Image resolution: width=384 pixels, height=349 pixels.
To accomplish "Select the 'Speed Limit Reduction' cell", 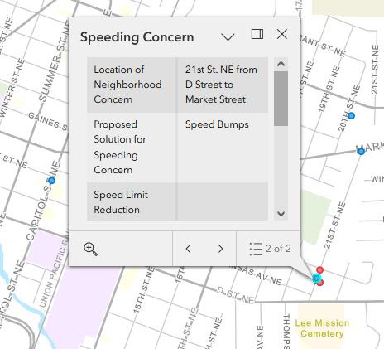I will coord(132,201).
